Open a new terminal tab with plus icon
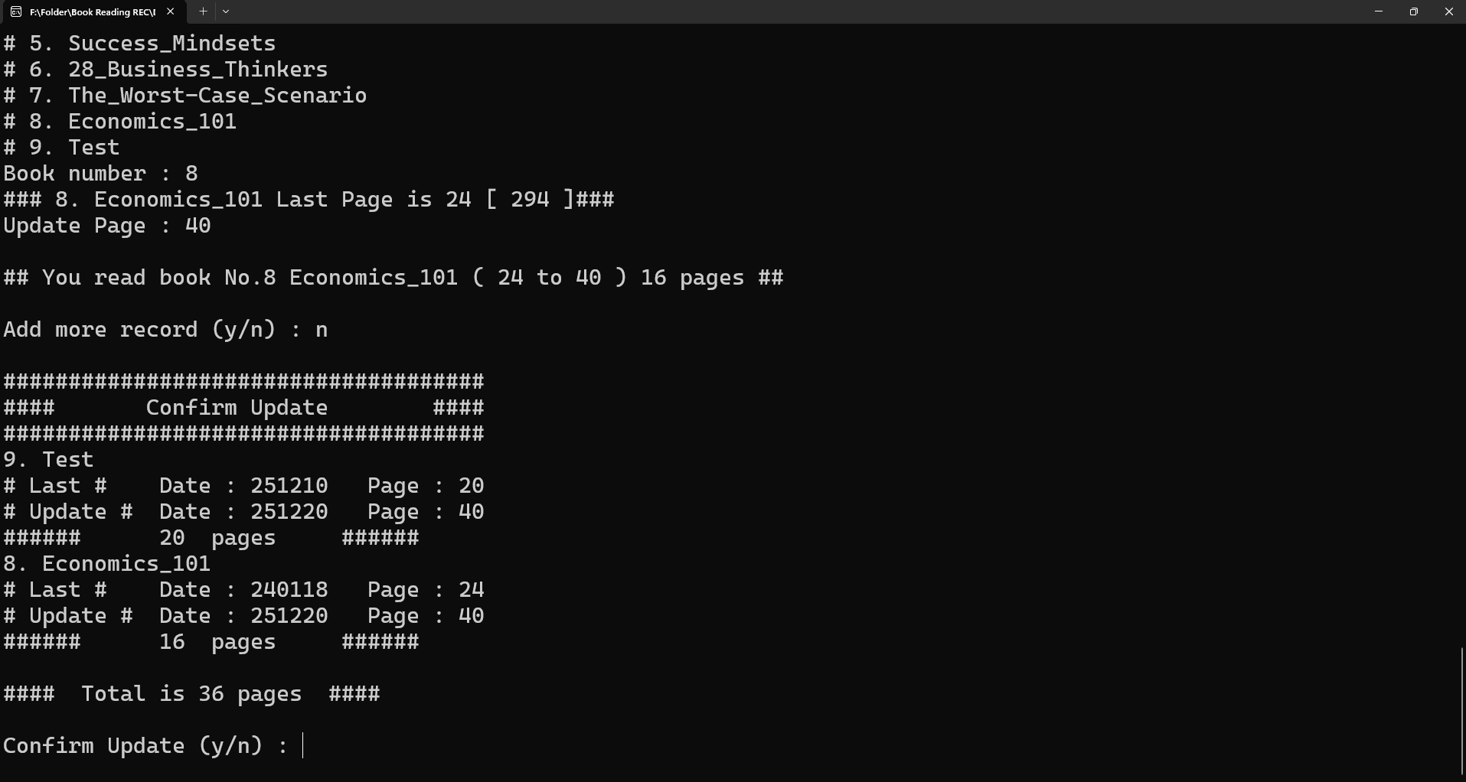The width and height of the screenshot is (1466, 782). pos(203,11)
